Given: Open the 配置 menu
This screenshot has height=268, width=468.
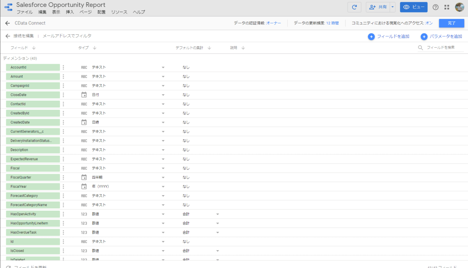Looking at the screenshot, I should point(101,12).
